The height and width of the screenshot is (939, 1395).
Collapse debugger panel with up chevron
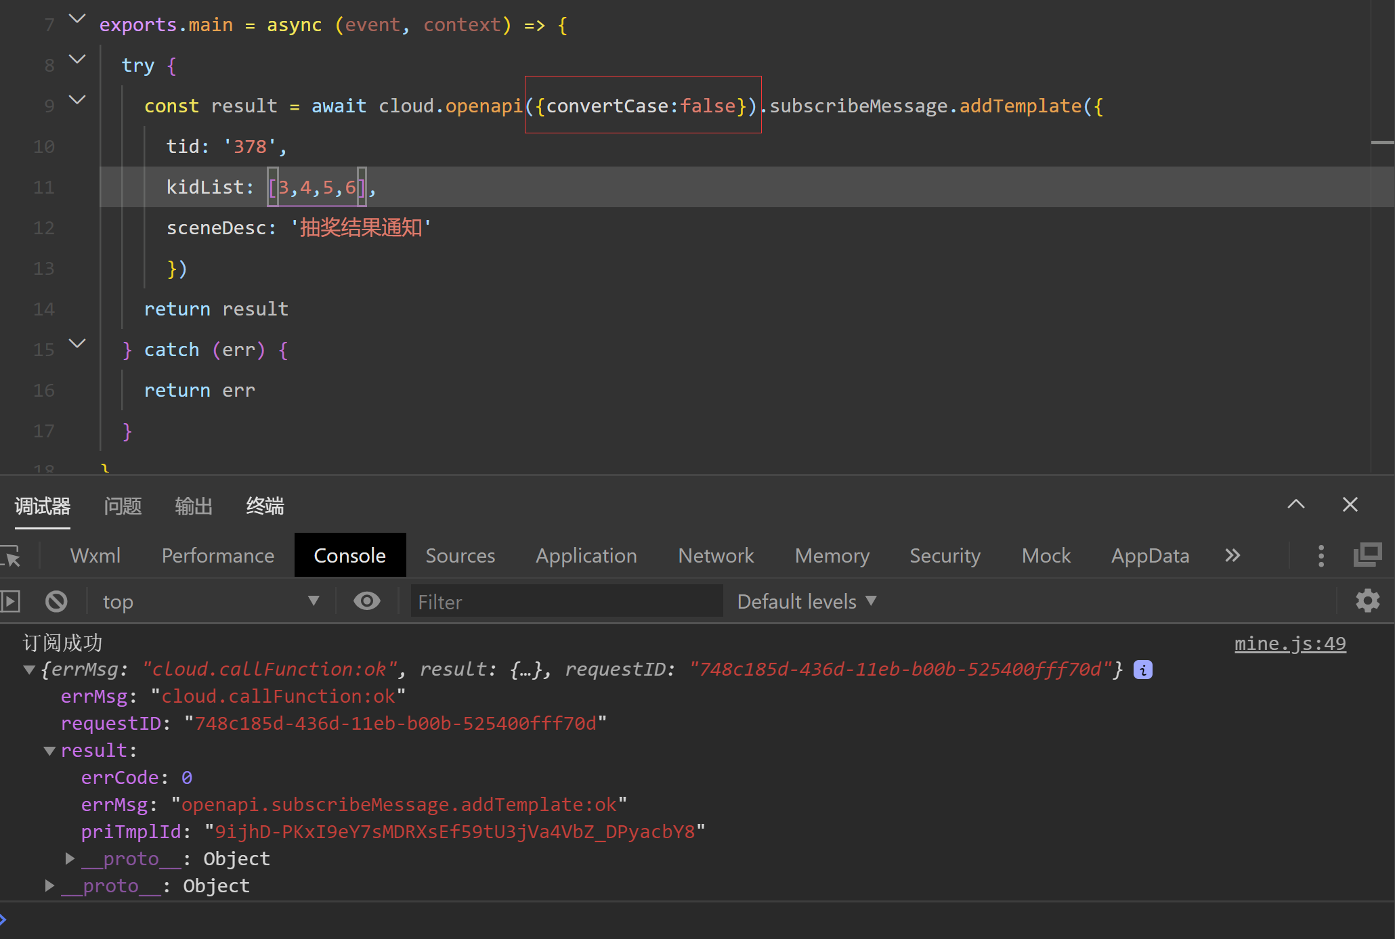pyautogui.click(x=1295, y=504)
